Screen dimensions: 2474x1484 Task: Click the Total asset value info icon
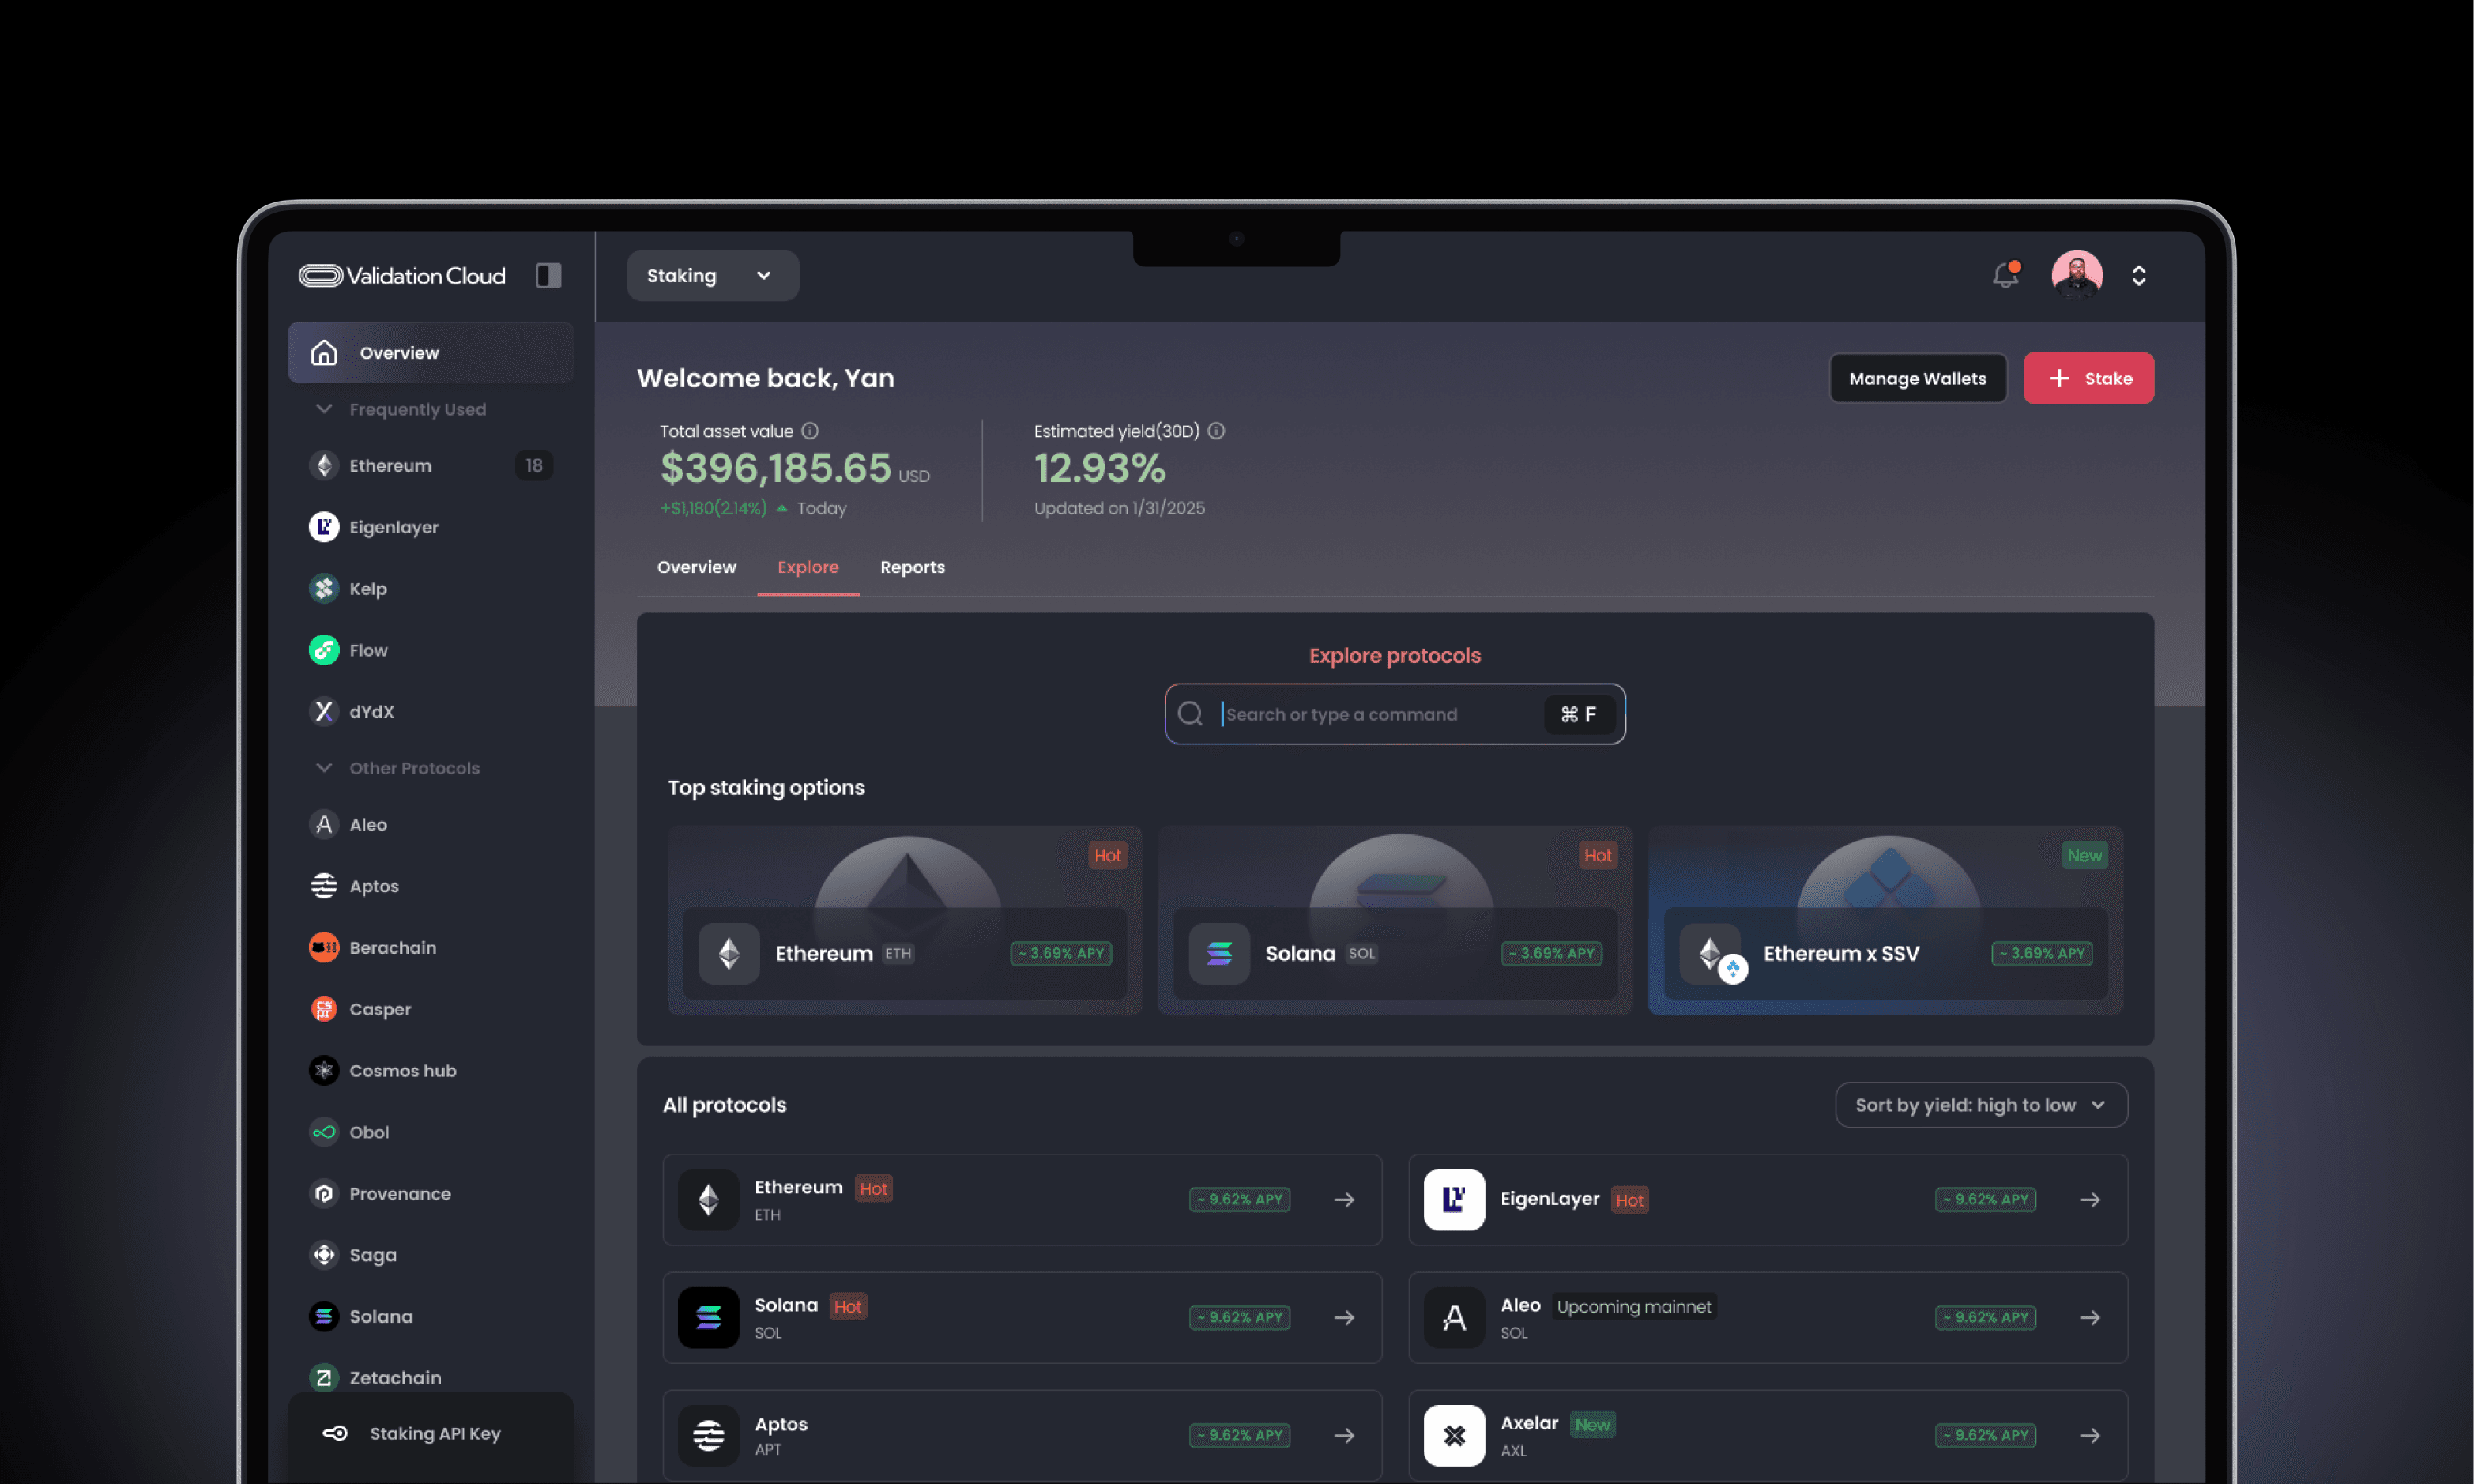click(x=810, y=431)
